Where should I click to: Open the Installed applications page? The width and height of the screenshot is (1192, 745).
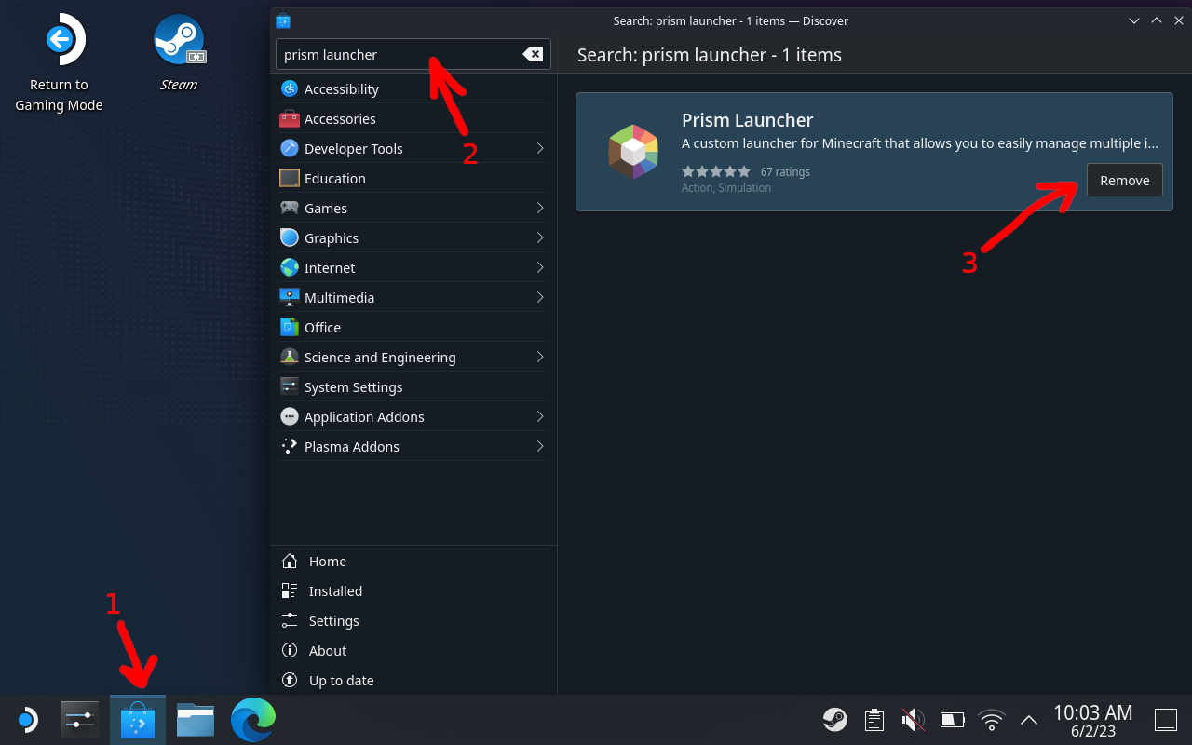(x=413, y=591)
